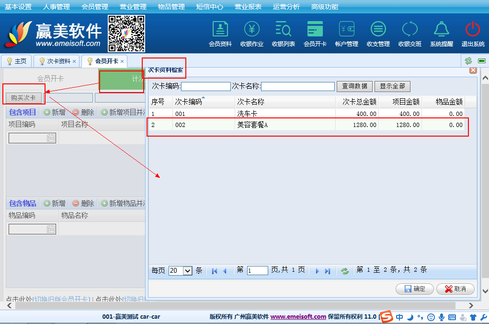Click the 退出系统 power icon
This screenshot has width=489, height=324.
[x=473, y=34]
